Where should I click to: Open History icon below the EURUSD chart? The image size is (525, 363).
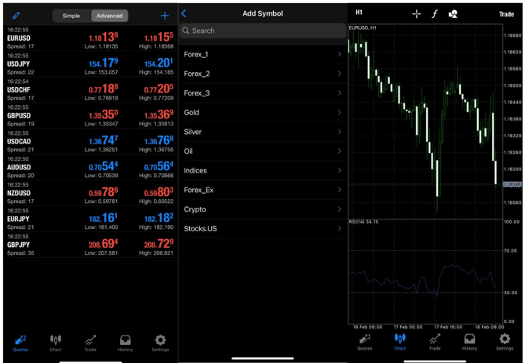pos(469,343)
